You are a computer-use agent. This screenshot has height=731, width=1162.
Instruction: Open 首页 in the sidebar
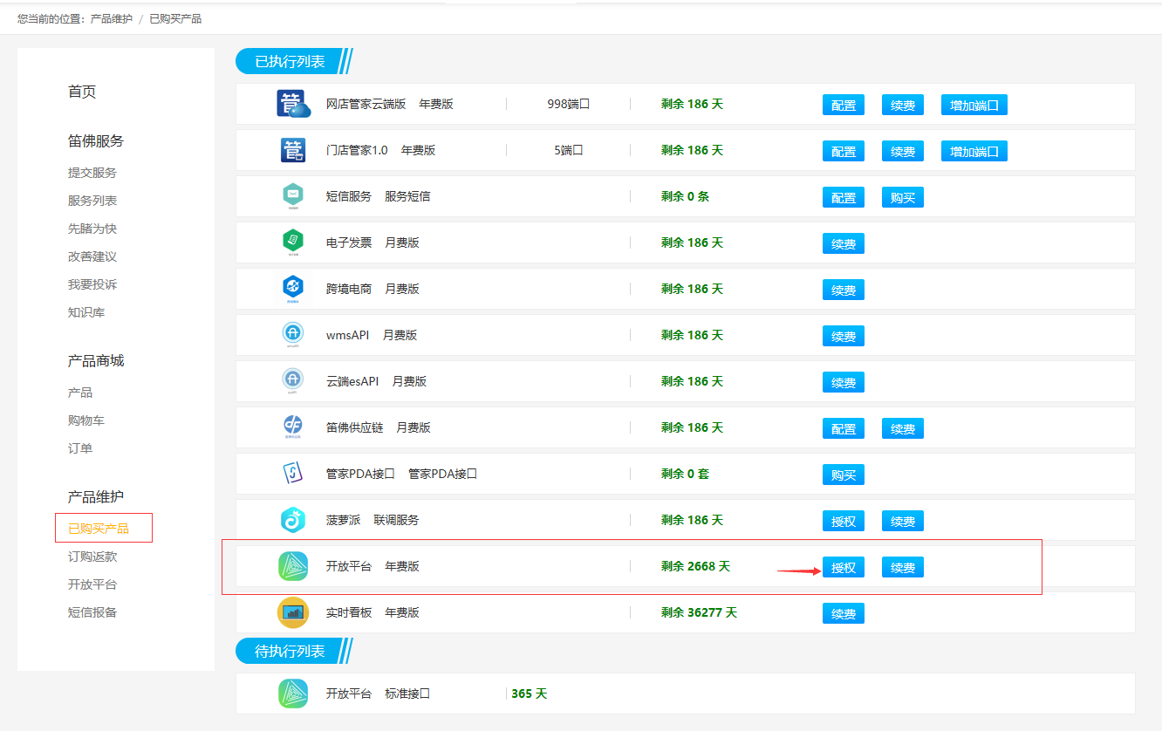(x=82, y=92)
